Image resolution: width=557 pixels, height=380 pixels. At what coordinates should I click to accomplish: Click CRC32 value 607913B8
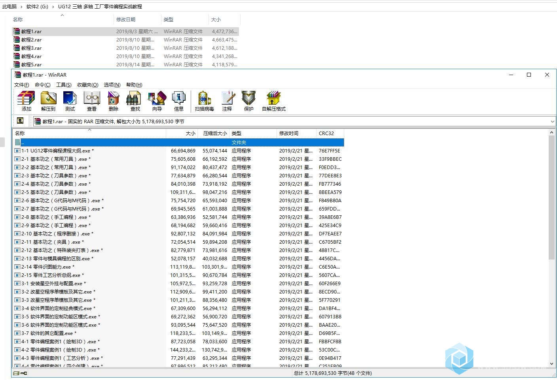pyautogui.click(x=330, y=316)
